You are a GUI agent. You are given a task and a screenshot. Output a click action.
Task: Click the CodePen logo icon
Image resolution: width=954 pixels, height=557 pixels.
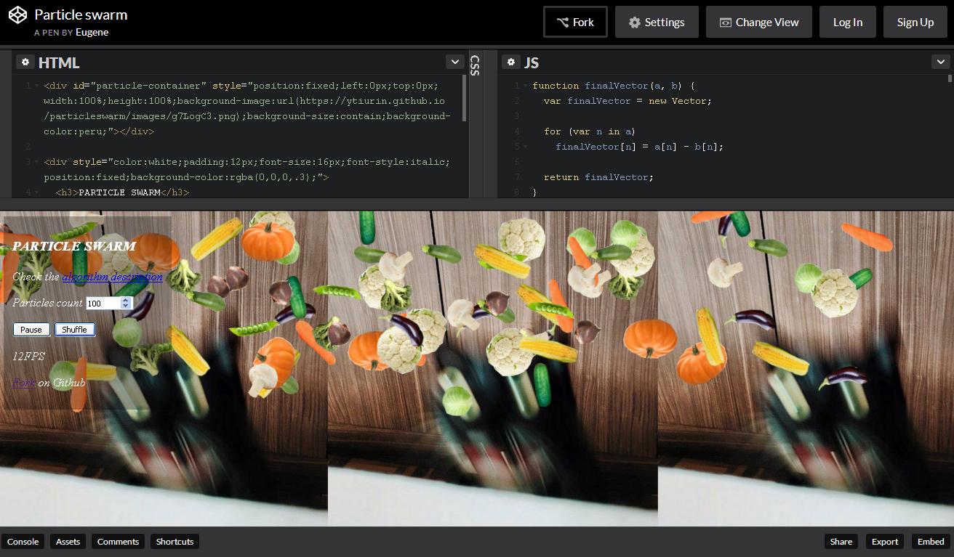tap(17, 15)
